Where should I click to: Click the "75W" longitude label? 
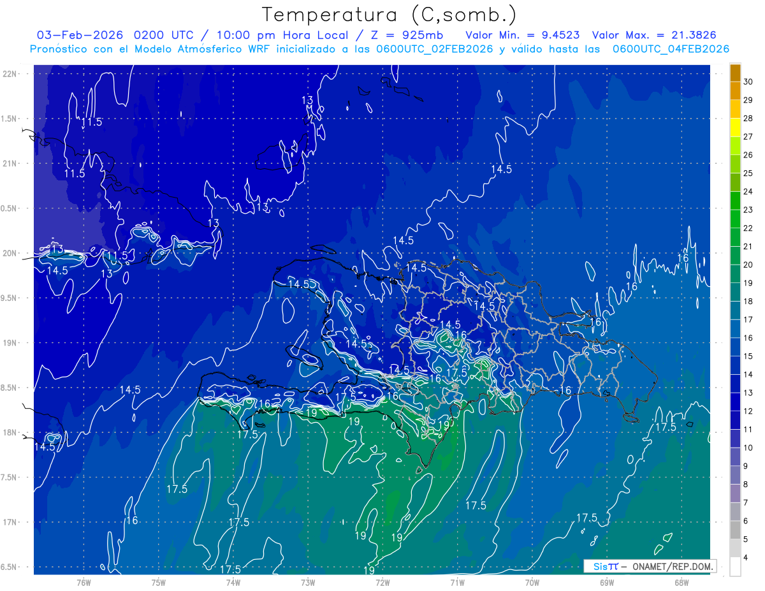(159, 583)
